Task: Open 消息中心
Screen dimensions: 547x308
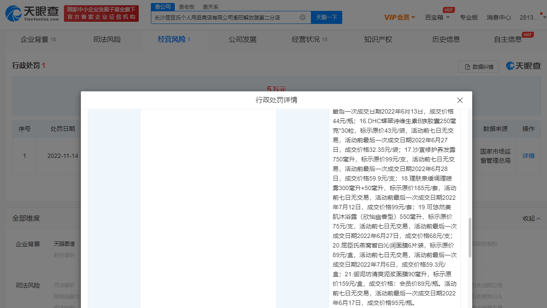Action: point(499,17)
